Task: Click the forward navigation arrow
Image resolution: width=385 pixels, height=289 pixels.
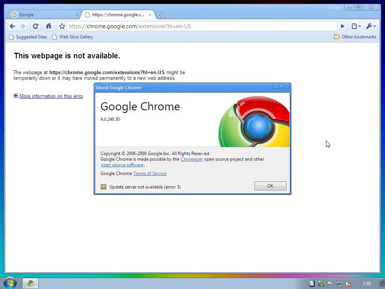Action: 23,26
